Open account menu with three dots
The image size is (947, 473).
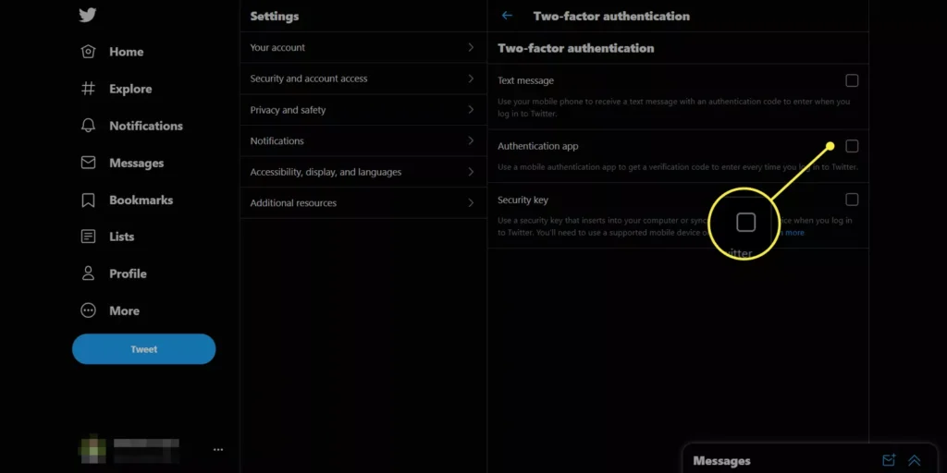pos(218,450)
